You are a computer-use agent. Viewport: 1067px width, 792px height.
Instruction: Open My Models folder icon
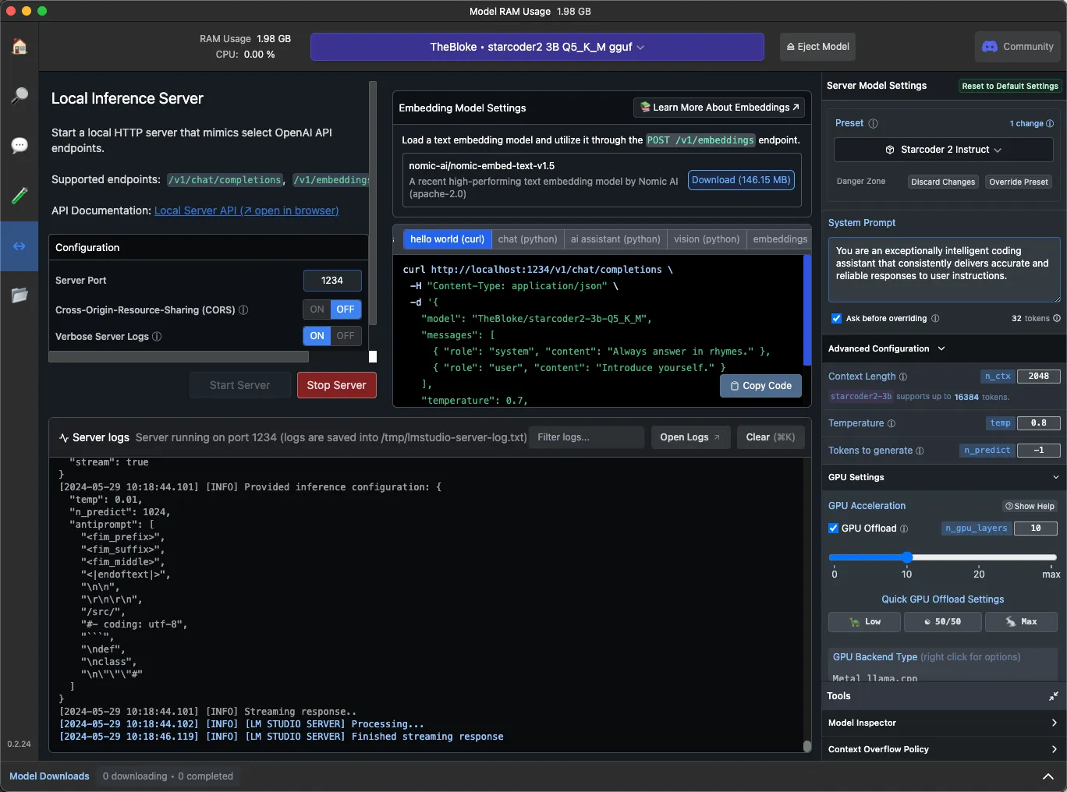19,295
